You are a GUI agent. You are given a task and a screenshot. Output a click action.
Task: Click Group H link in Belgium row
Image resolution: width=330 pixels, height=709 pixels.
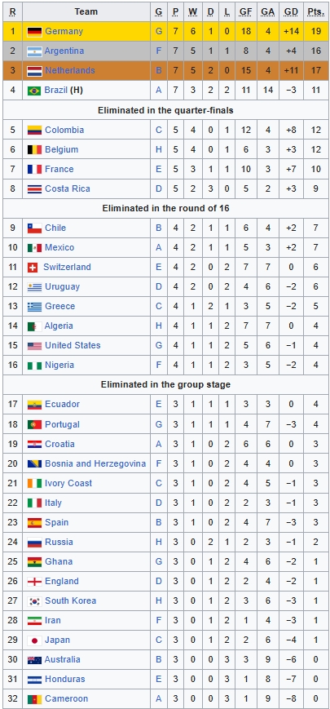158,149
